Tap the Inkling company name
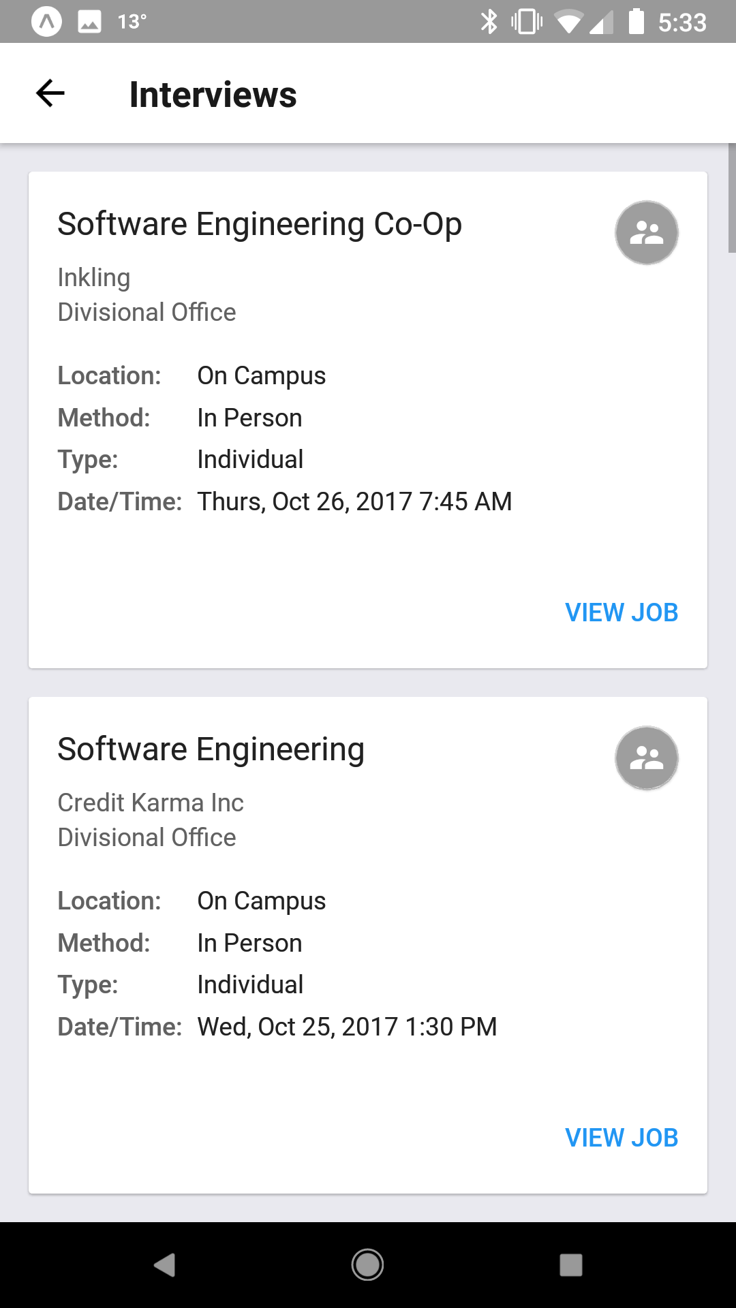Image resolution: width=736 pixels, height=1308 pixels. [94, 277]
